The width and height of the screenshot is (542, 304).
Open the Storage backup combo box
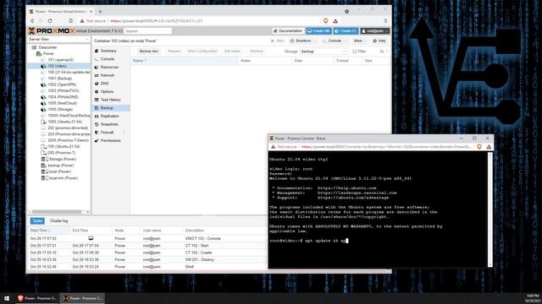tap(324, 52)
